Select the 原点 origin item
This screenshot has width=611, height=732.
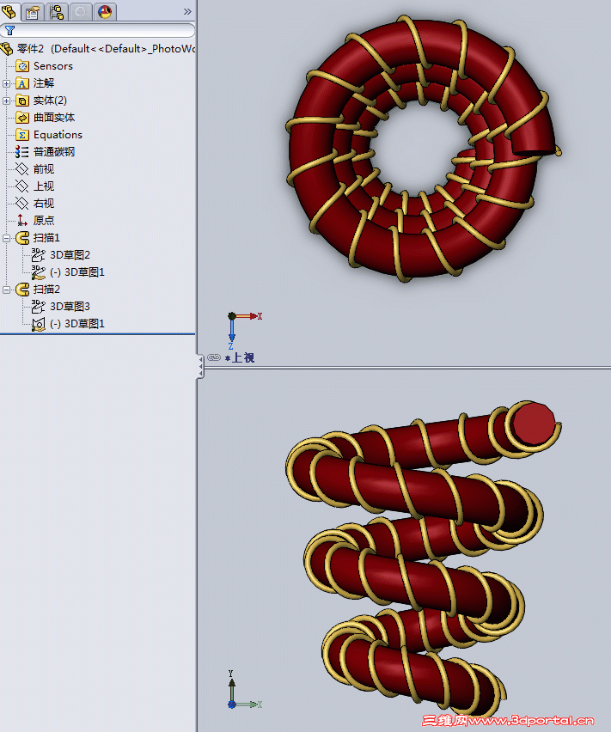44,220
